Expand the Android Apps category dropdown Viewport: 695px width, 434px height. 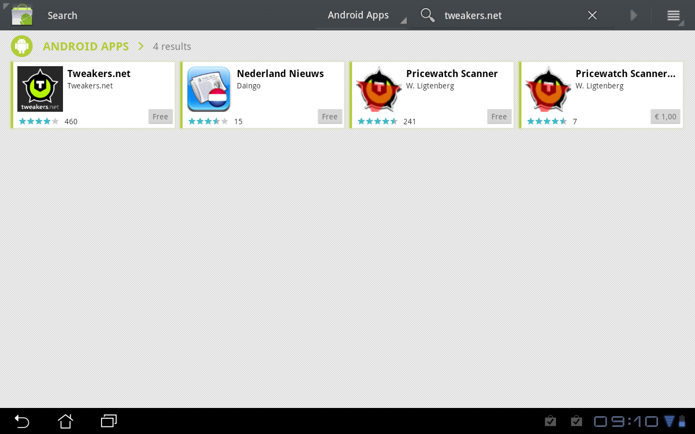[362, 15]
